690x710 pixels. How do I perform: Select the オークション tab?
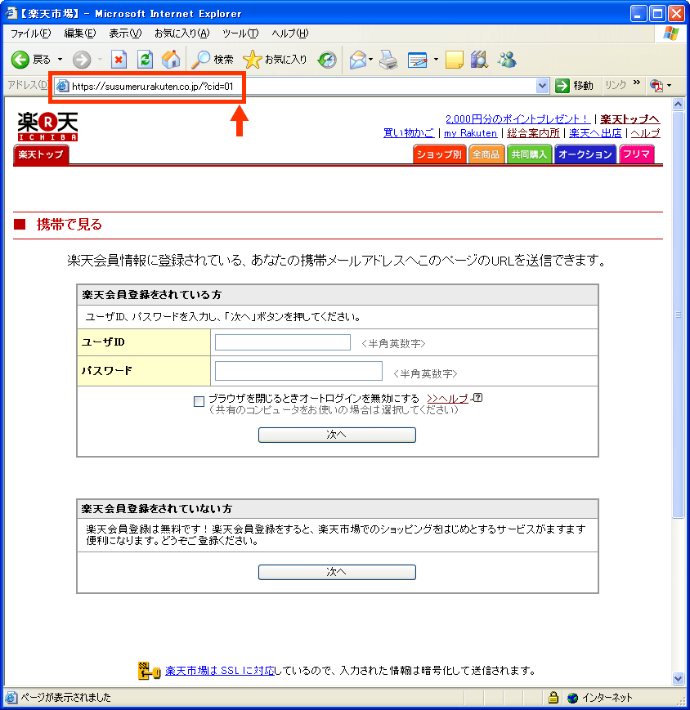[x=585, y=154]
